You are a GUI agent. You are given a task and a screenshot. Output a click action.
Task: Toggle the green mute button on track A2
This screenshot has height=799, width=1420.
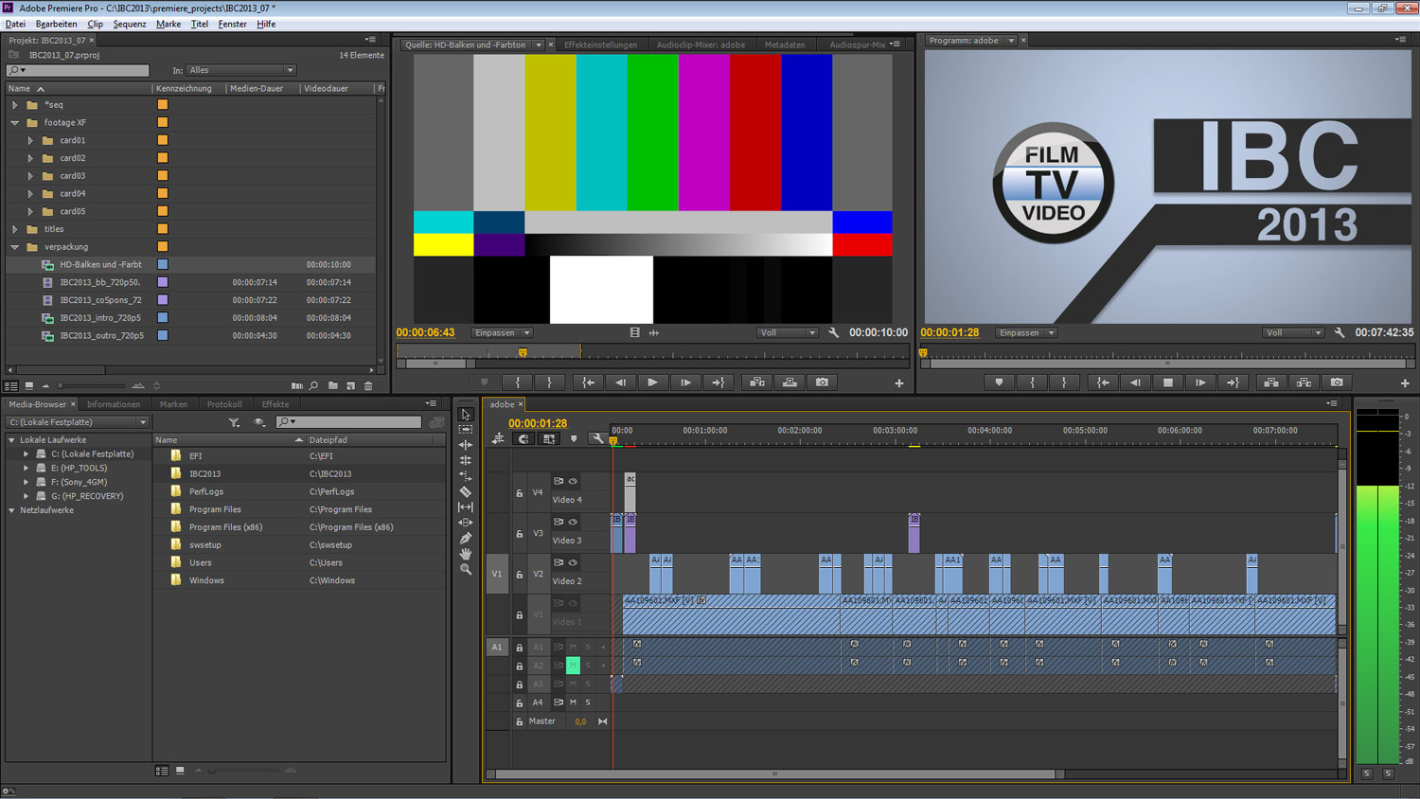[x=573, y=666]
